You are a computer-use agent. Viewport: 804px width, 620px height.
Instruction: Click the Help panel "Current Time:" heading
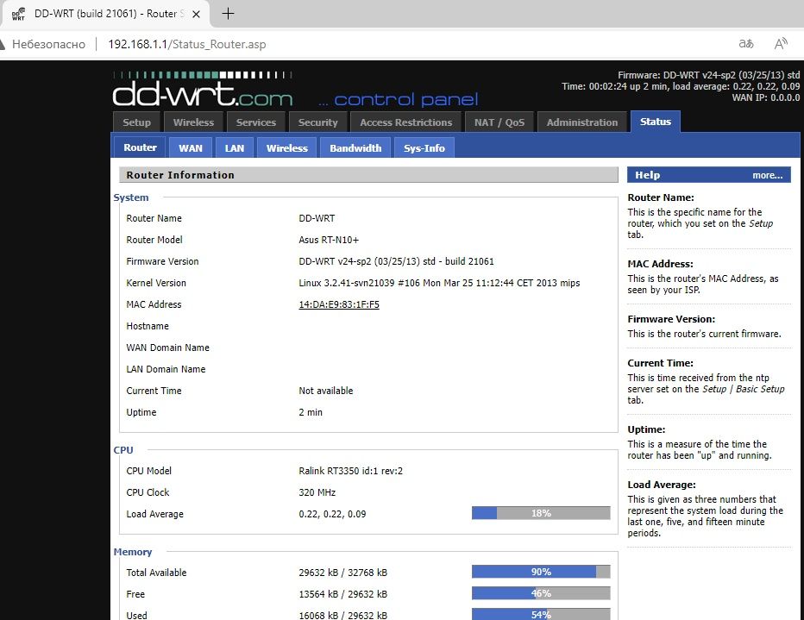click(x=661, y=363)
